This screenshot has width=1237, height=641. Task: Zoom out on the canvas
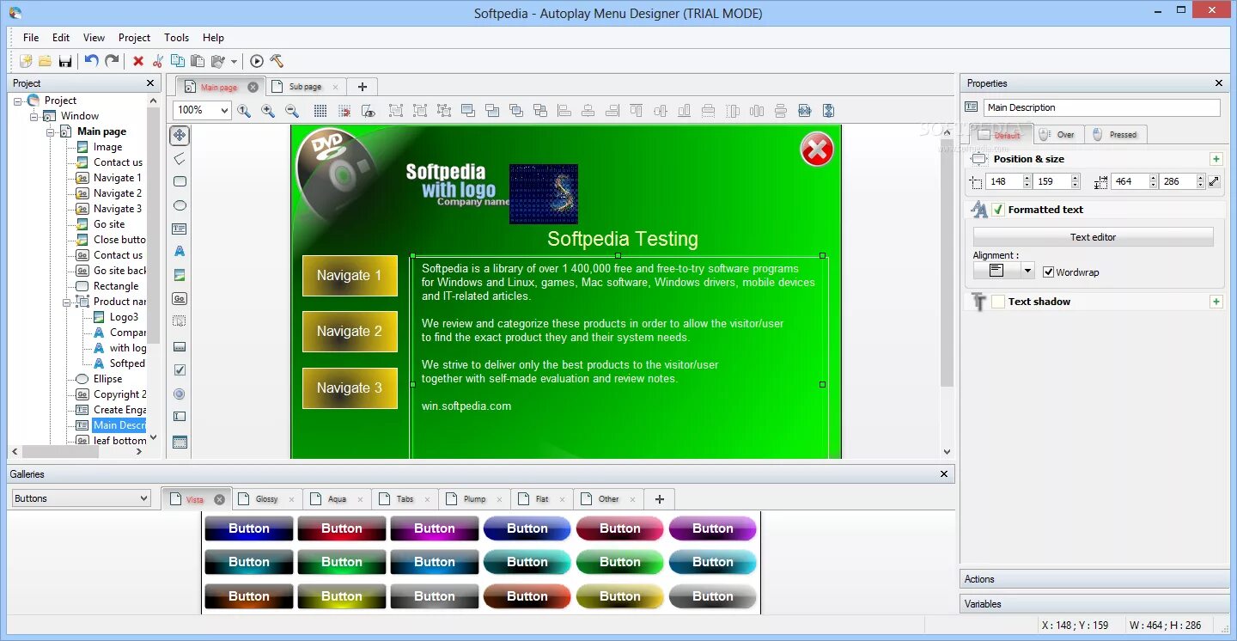coord(292,110)
